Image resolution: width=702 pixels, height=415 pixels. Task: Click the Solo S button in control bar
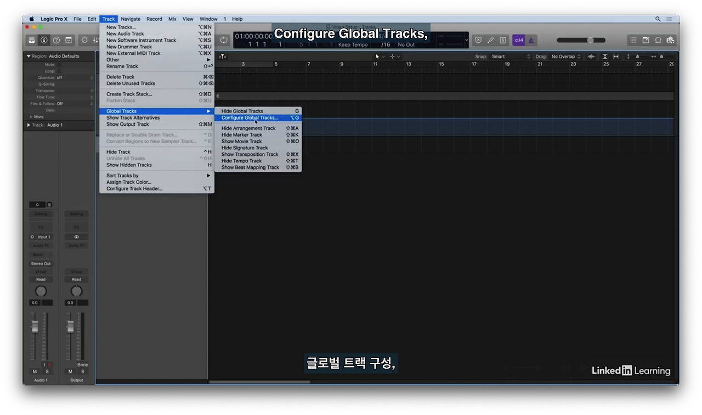503,40
